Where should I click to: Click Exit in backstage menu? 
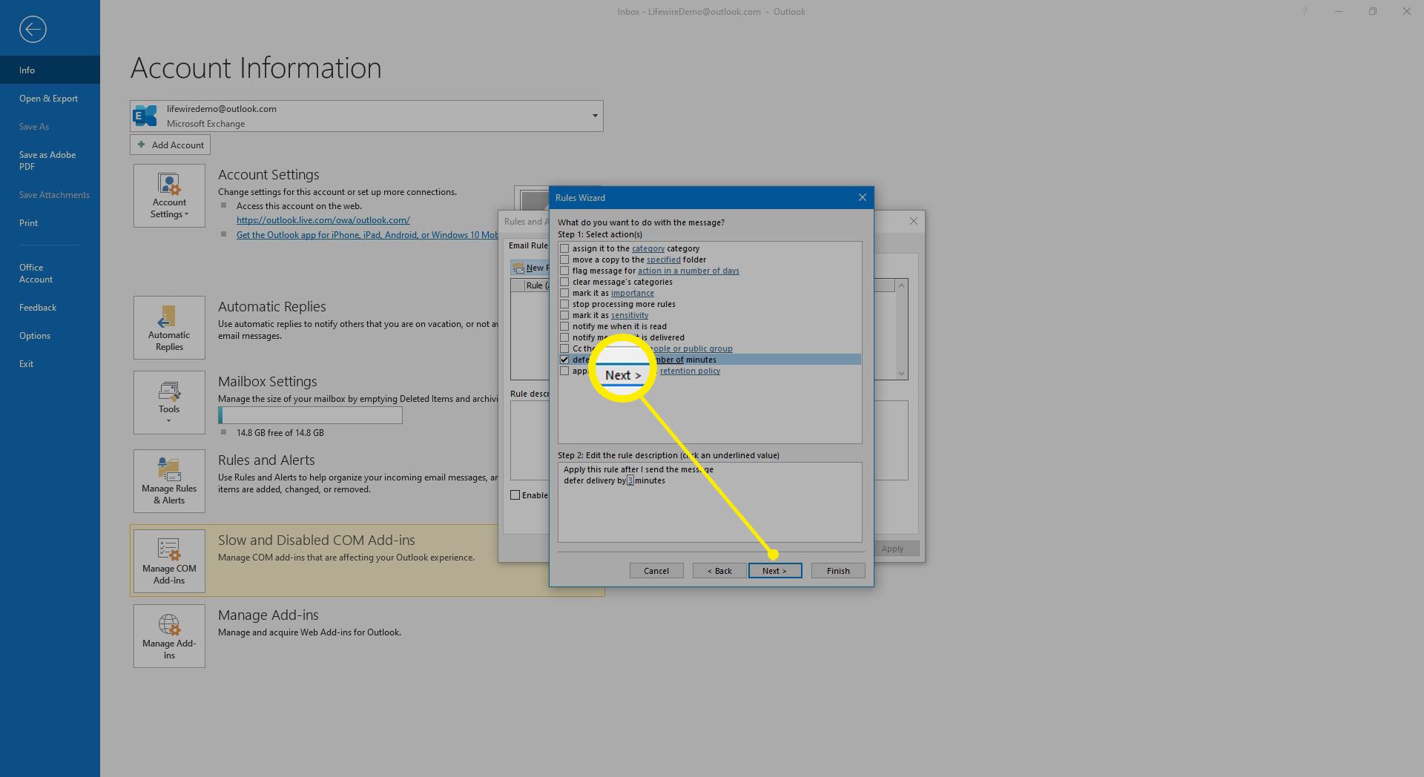tap(50, 363)
